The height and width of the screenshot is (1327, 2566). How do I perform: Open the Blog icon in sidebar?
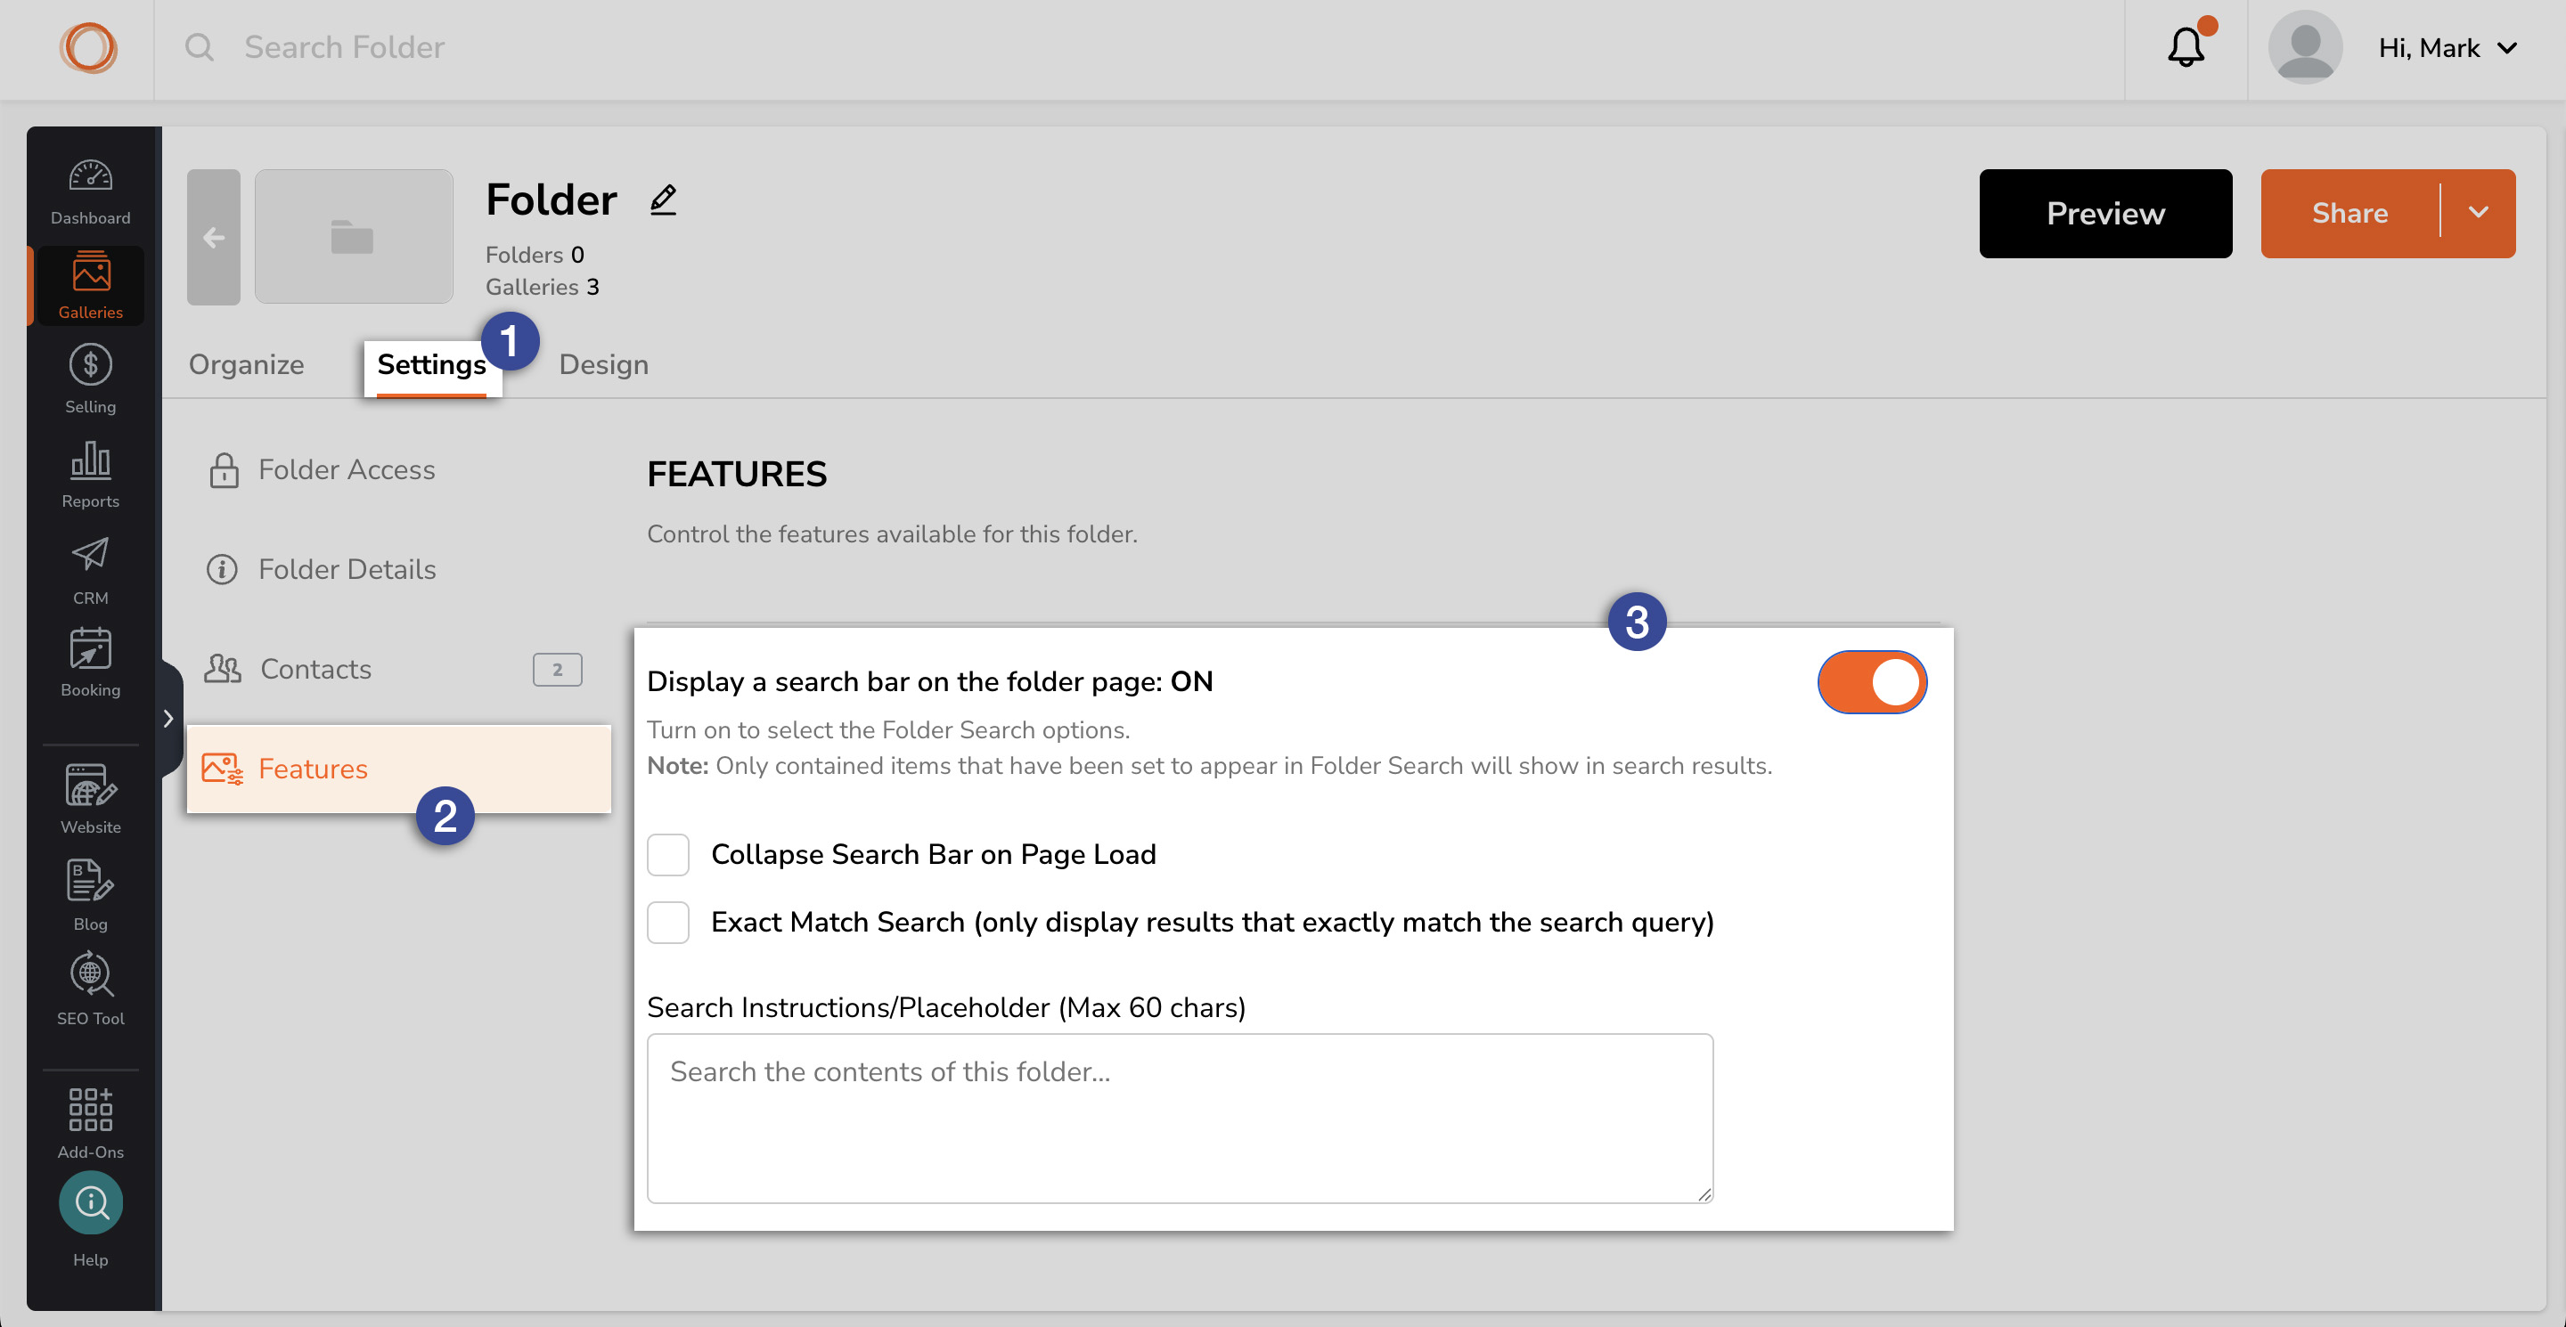[x=91, y=881]
